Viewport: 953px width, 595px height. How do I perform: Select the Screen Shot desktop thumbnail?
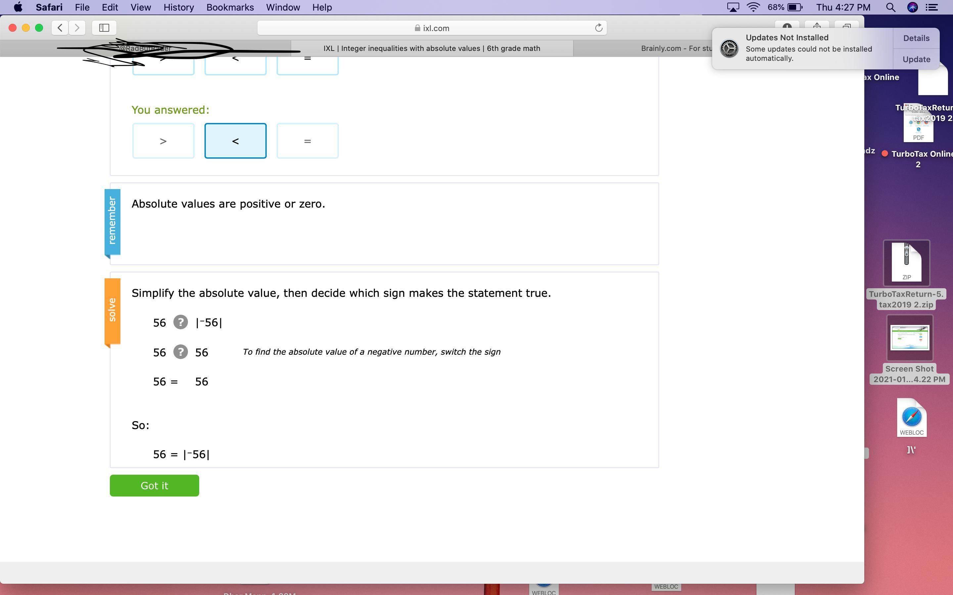coord(910,337)
